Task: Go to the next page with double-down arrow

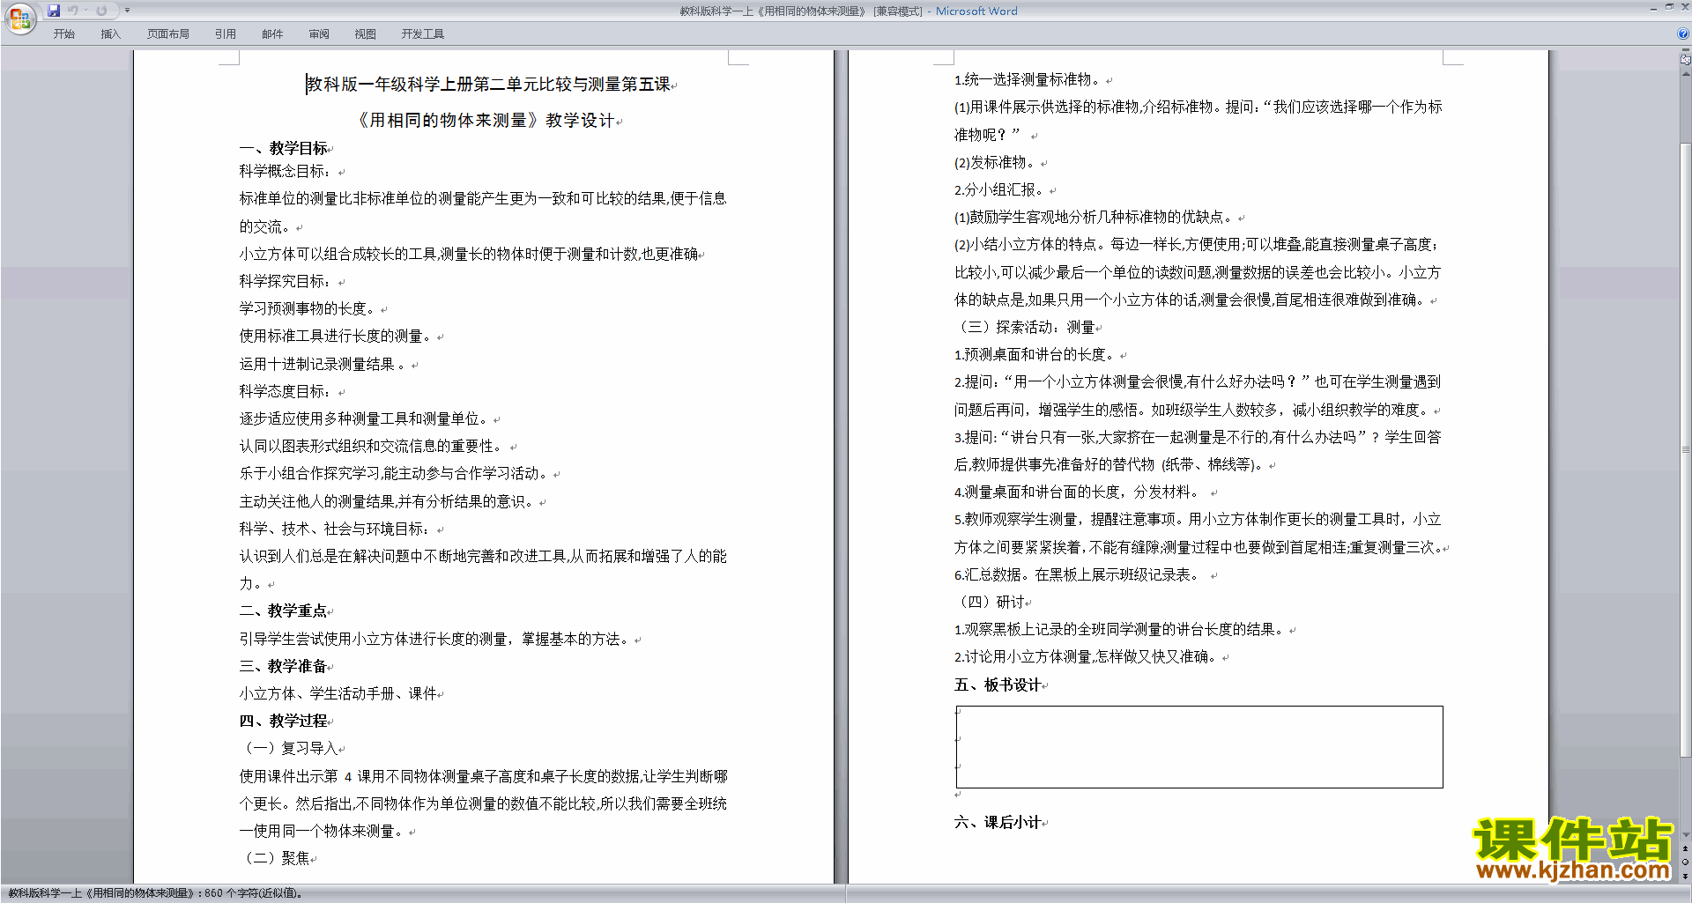Action: 1685,876
